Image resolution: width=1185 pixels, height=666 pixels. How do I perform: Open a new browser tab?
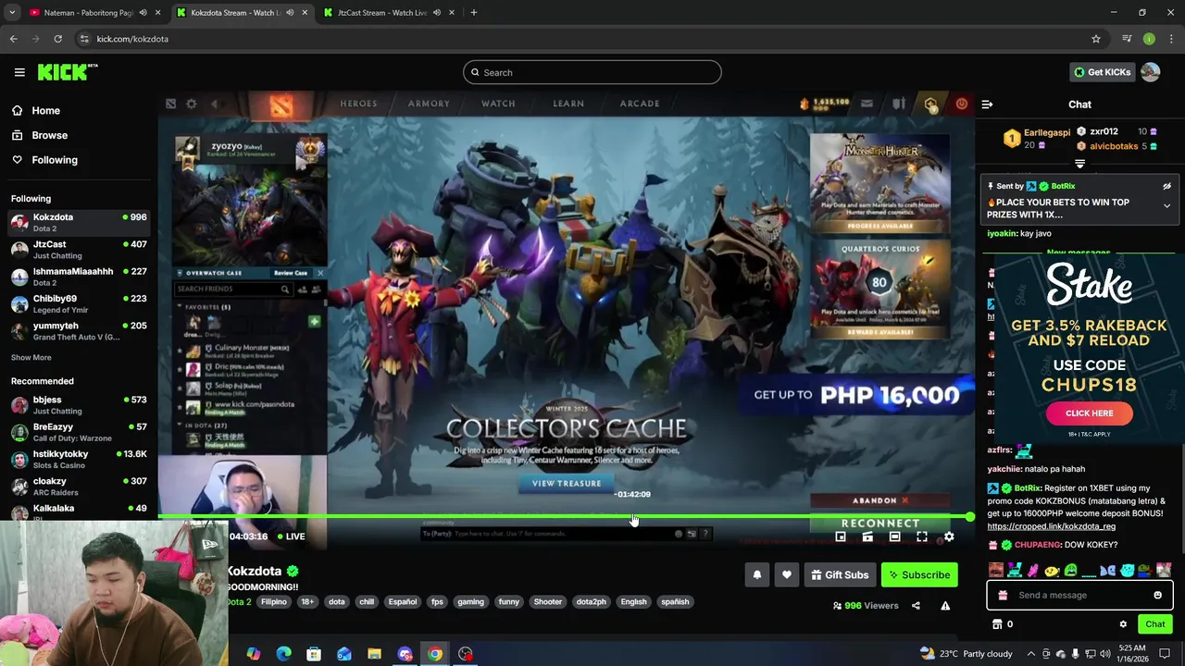pyautogui.click(x=473, y=13)
